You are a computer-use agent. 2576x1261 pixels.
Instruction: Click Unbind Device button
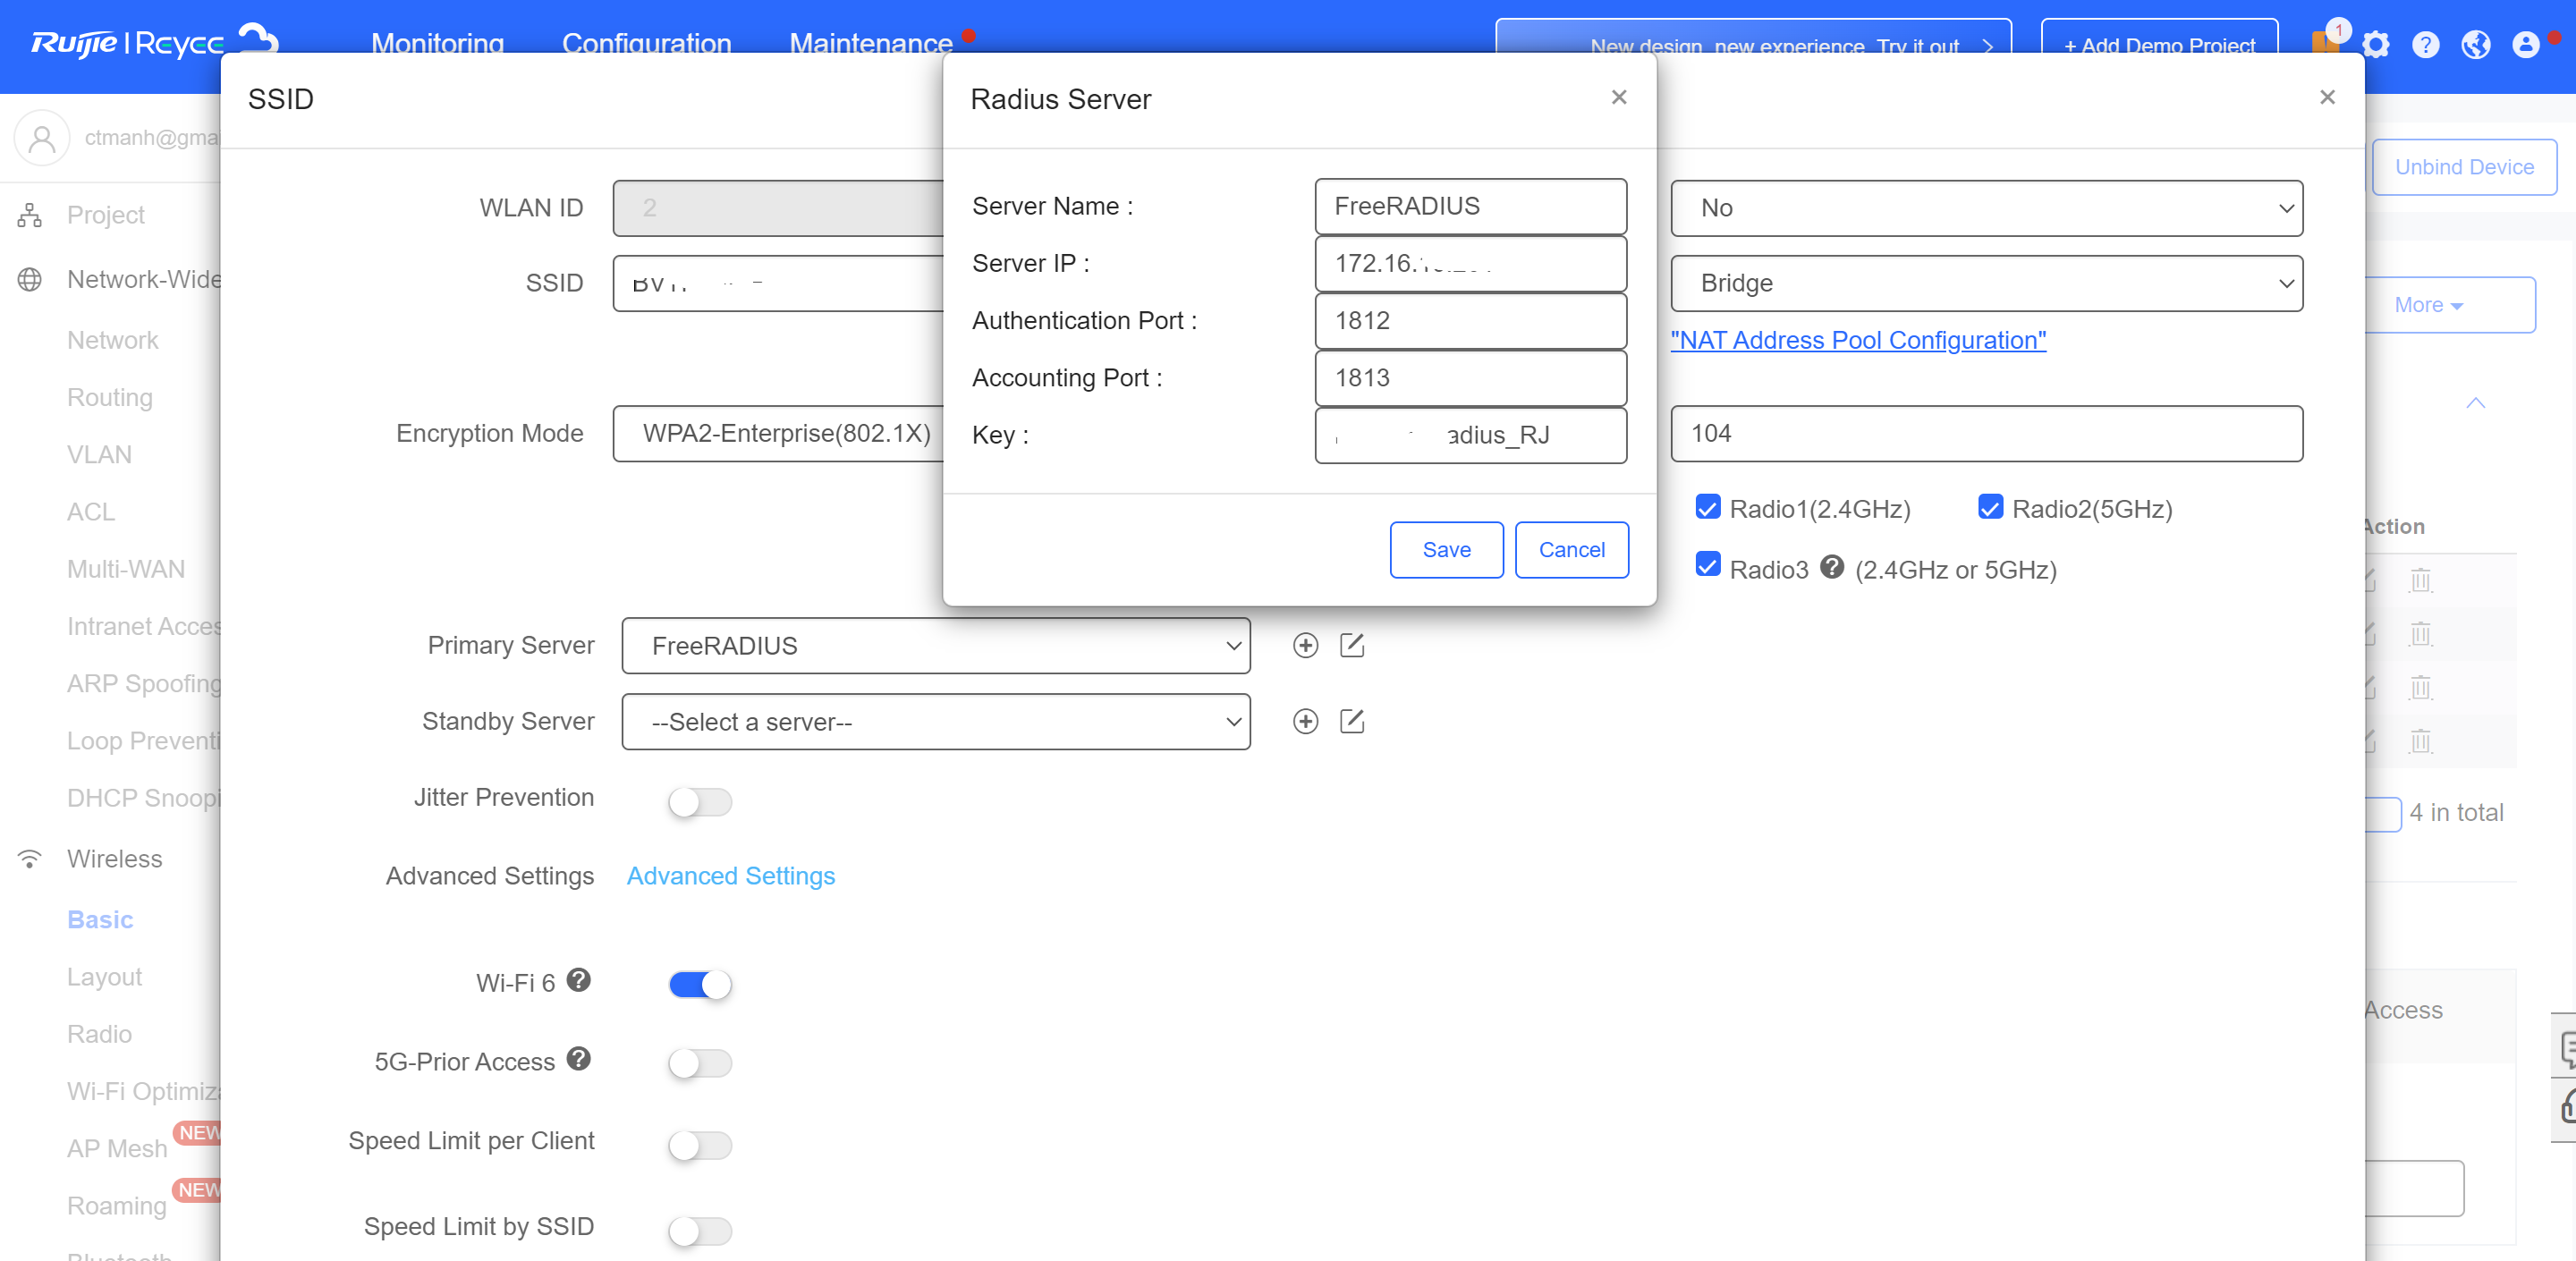click(2464, 167)
